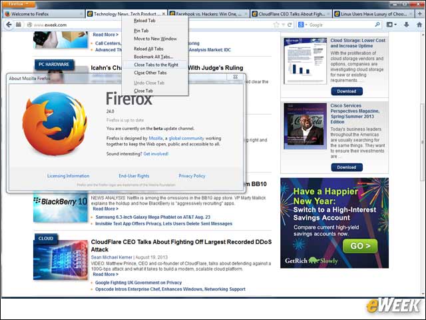Bookmark this page with the star icon

pyautogui.click(x=276, y=25)
